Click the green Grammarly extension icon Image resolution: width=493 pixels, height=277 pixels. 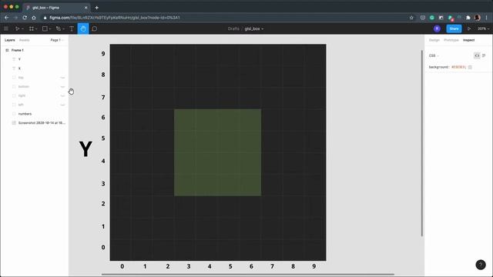click(x=431, y=18)
